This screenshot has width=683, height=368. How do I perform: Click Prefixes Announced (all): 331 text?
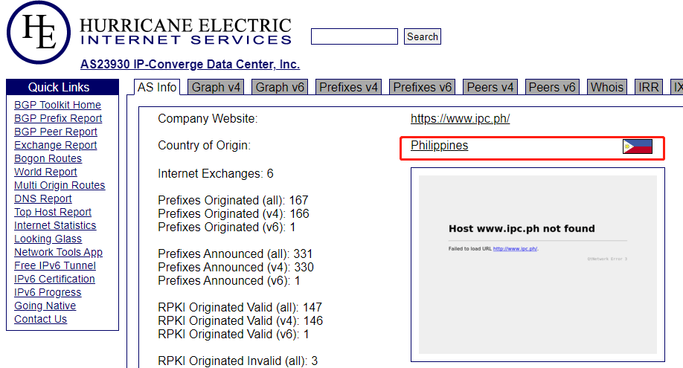[x=235, y=254]
